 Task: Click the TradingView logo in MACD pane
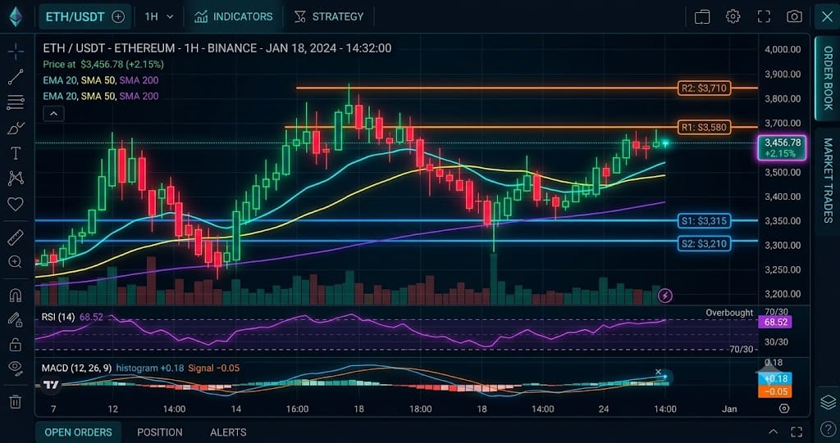tap(51, 385)
